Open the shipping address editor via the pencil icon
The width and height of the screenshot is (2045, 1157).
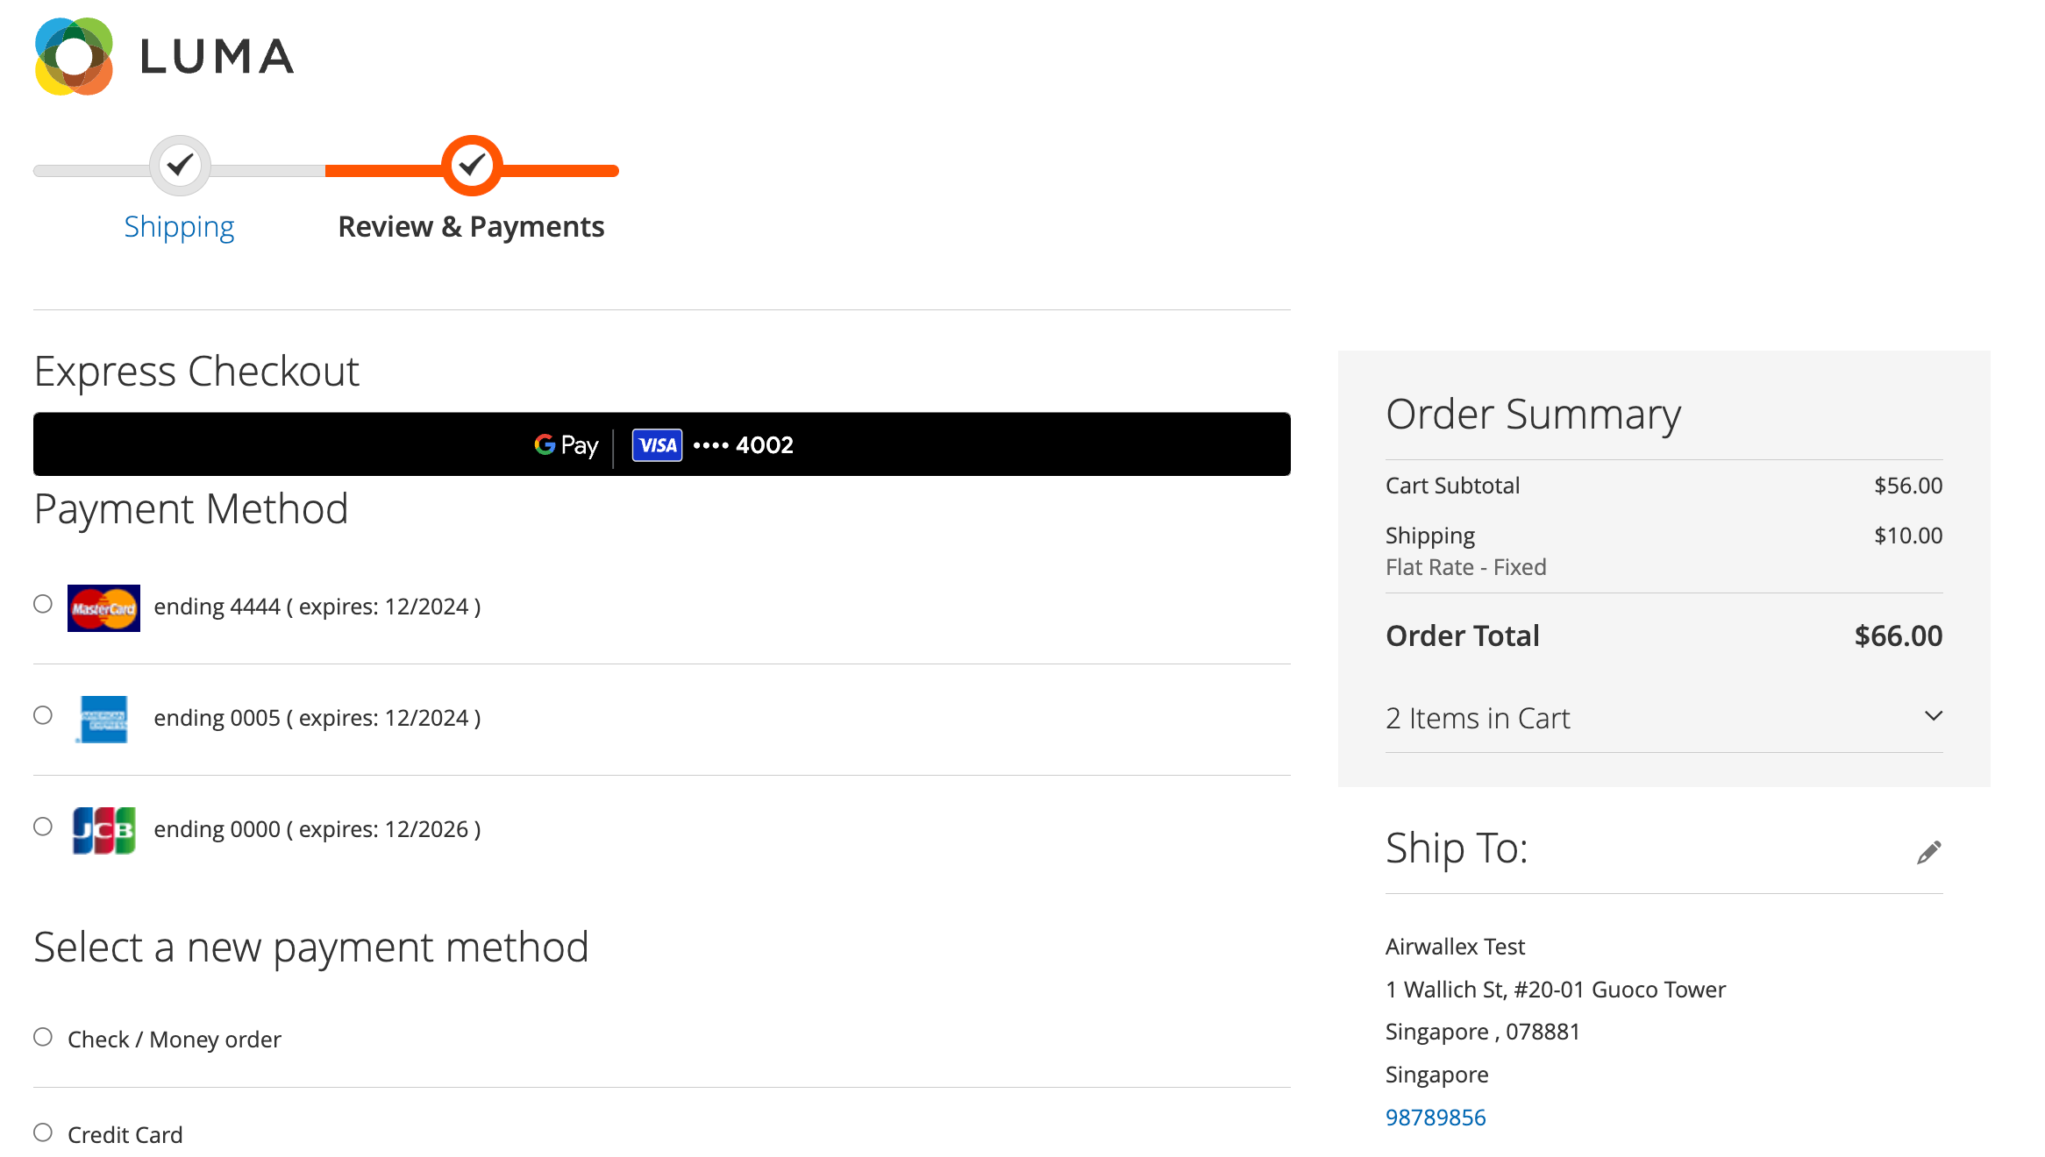(x=1928, y=851)
